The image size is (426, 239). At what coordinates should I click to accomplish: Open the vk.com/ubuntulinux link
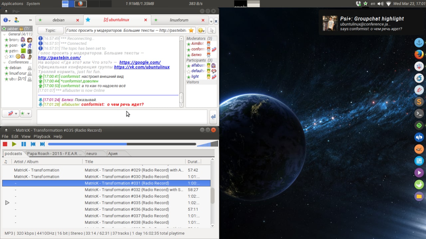[x=142, y=67]
